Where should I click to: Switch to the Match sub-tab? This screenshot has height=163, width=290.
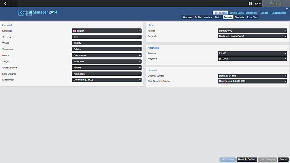tap(218, 17)
